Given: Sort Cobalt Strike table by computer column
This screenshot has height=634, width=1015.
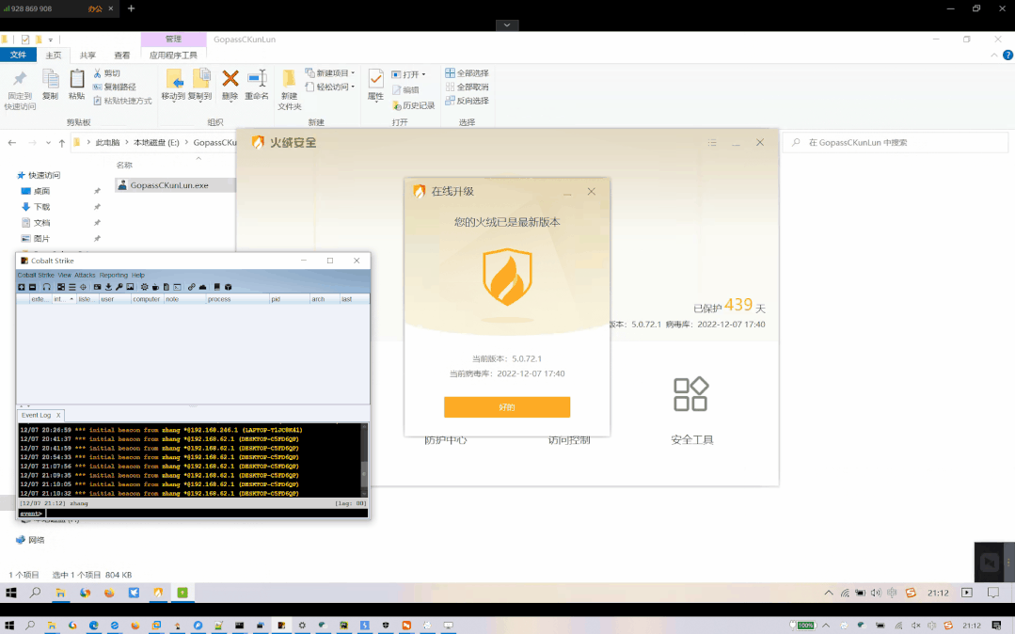Looking at the screenshot, I should click(147, 299).
